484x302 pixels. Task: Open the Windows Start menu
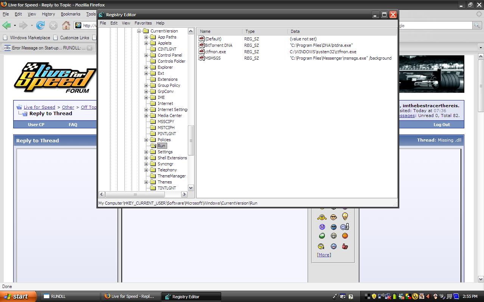click(x=19, y=296)
